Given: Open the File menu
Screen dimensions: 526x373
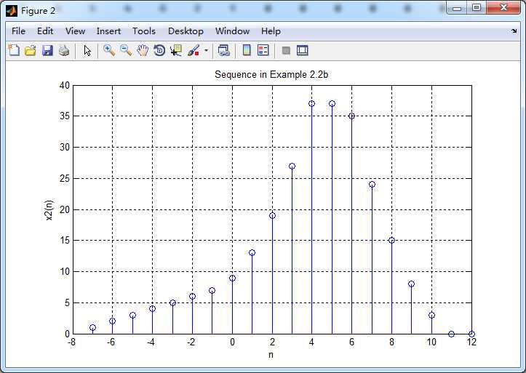Looking at the screenshot, I should (x=18, y=31).
